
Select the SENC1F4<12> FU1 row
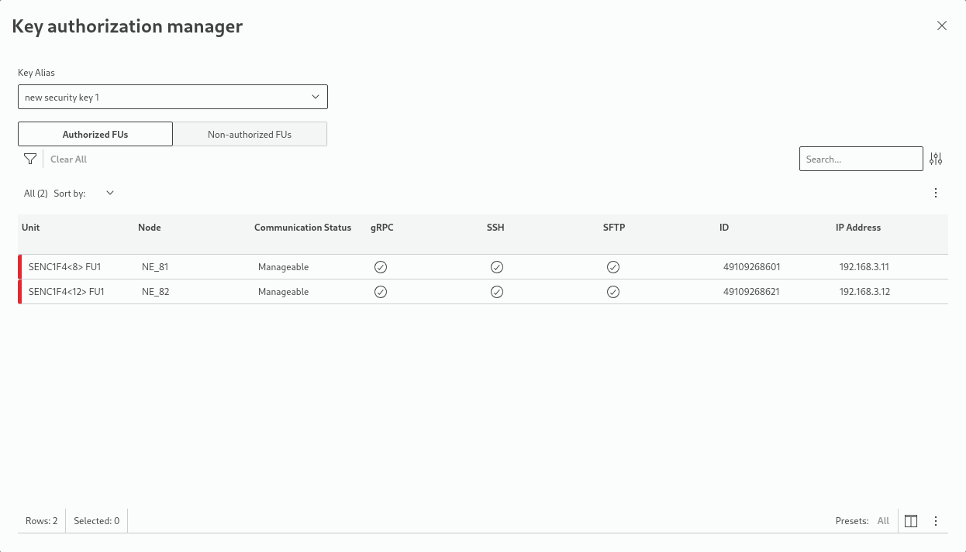[x=67, y=292]
